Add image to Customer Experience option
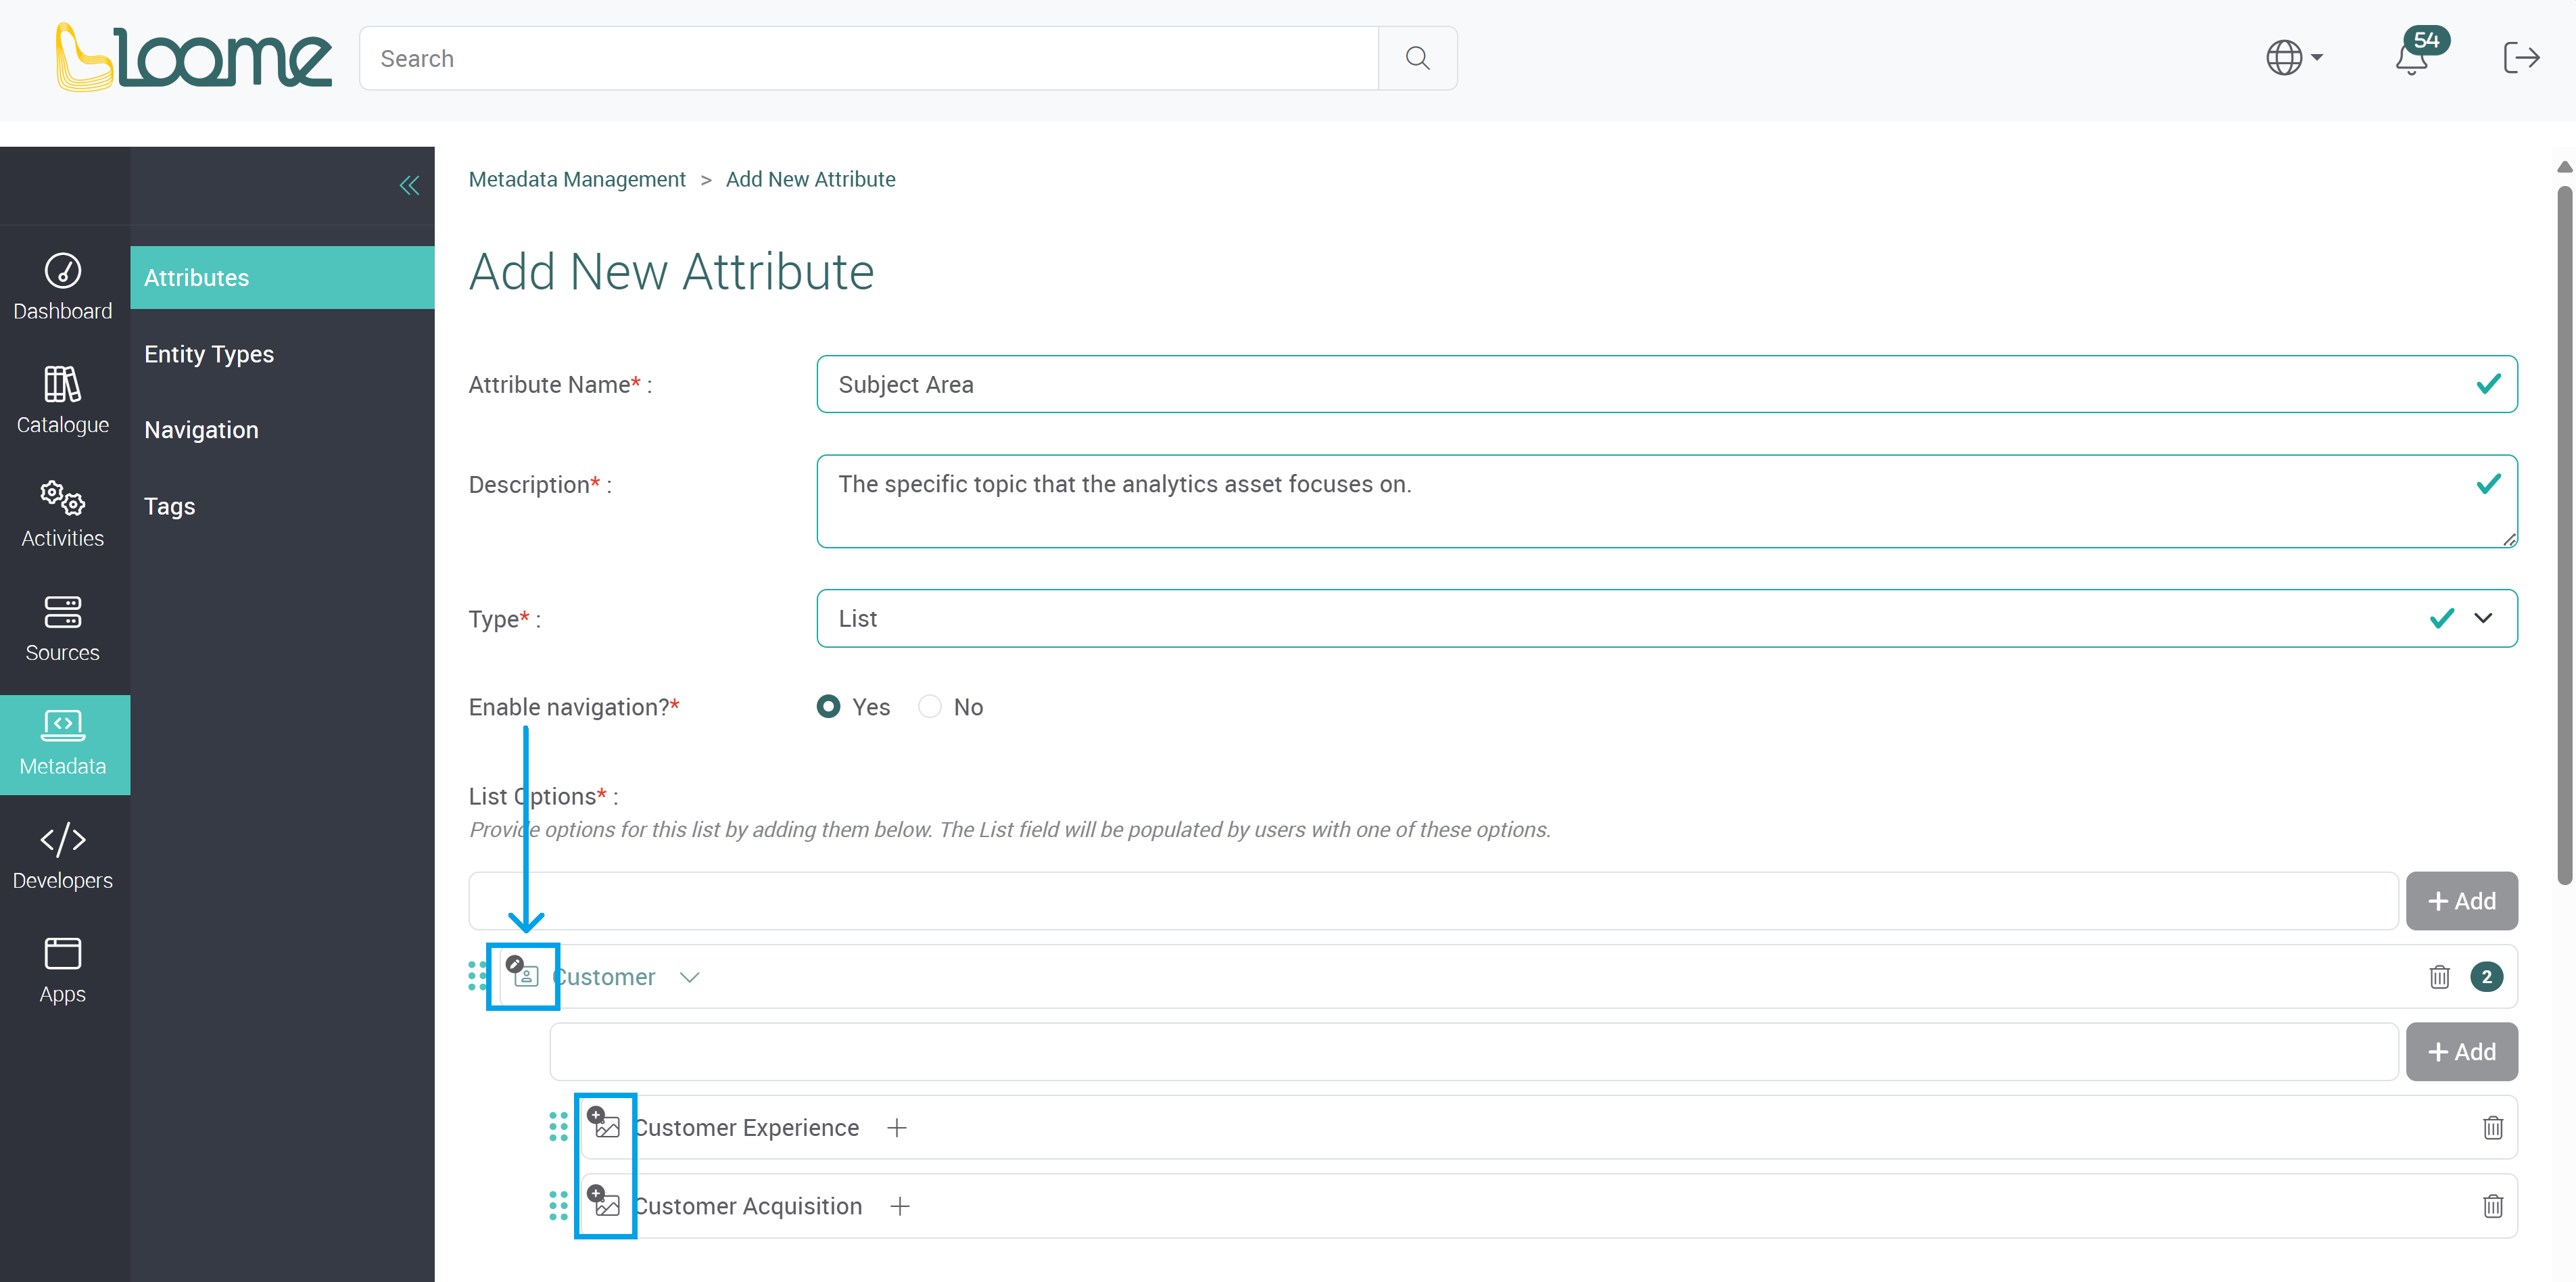Viewport: 2576px width, 1282px height. (x=604, y=1123)
